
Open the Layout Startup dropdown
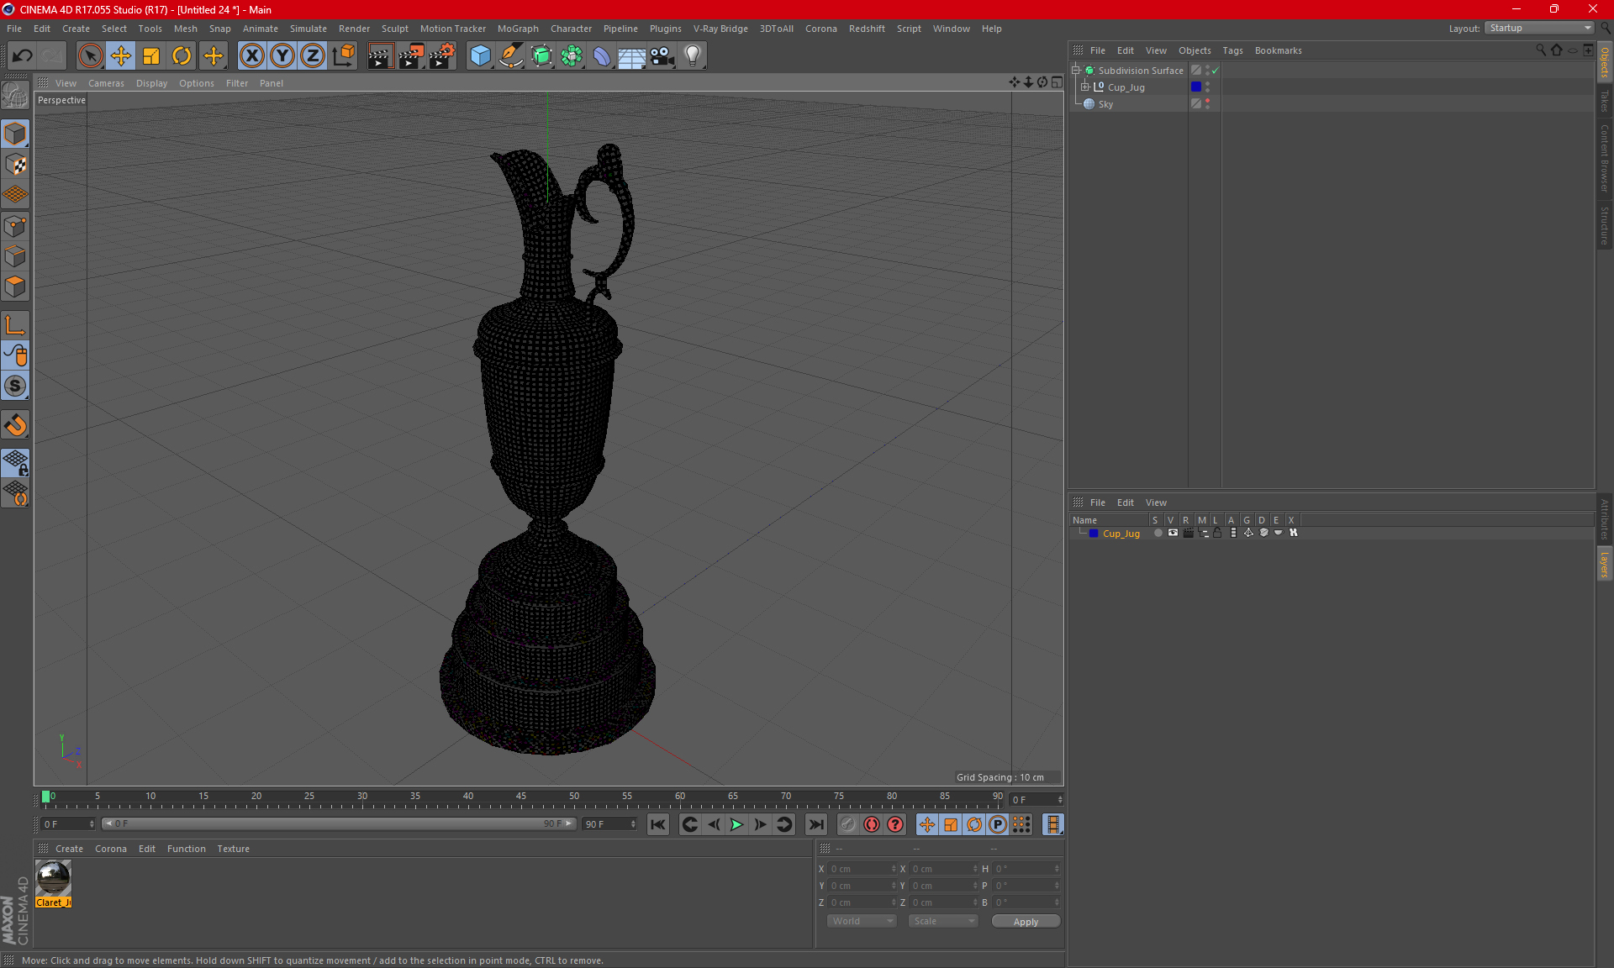[x=1540, y=28]
